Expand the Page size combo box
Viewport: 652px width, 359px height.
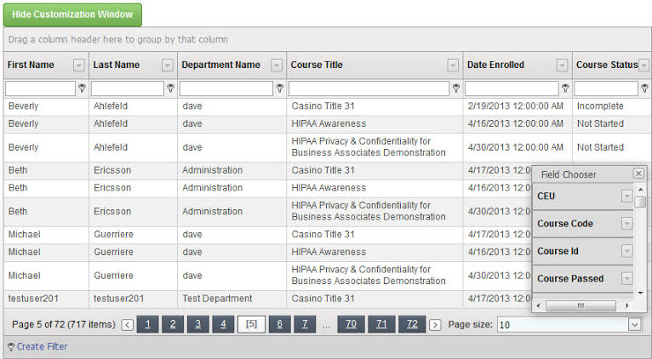coord(634,324)
